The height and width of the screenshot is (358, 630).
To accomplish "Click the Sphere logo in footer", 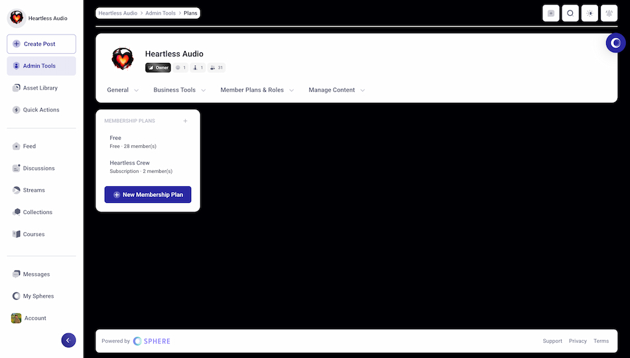I will point(152,341).
